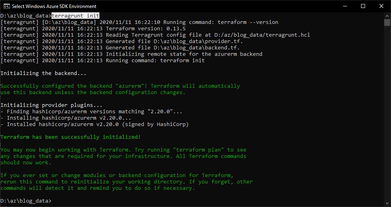
Task: Click the scrollbar up arrow
Action: tap(387, 16)
